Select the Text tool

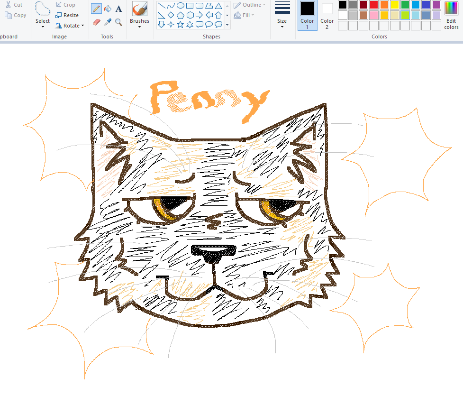point(118,9)
